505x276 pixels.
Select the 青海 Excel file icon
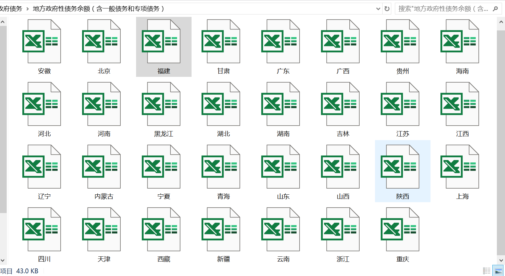[x=221, y=167]
